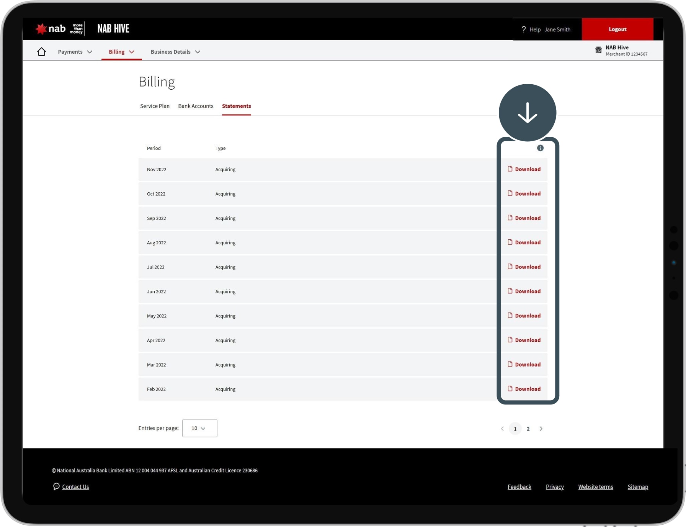Click the info icon above Download column
The height and width of the screenshot is (527, 686).
pos(540,148)
